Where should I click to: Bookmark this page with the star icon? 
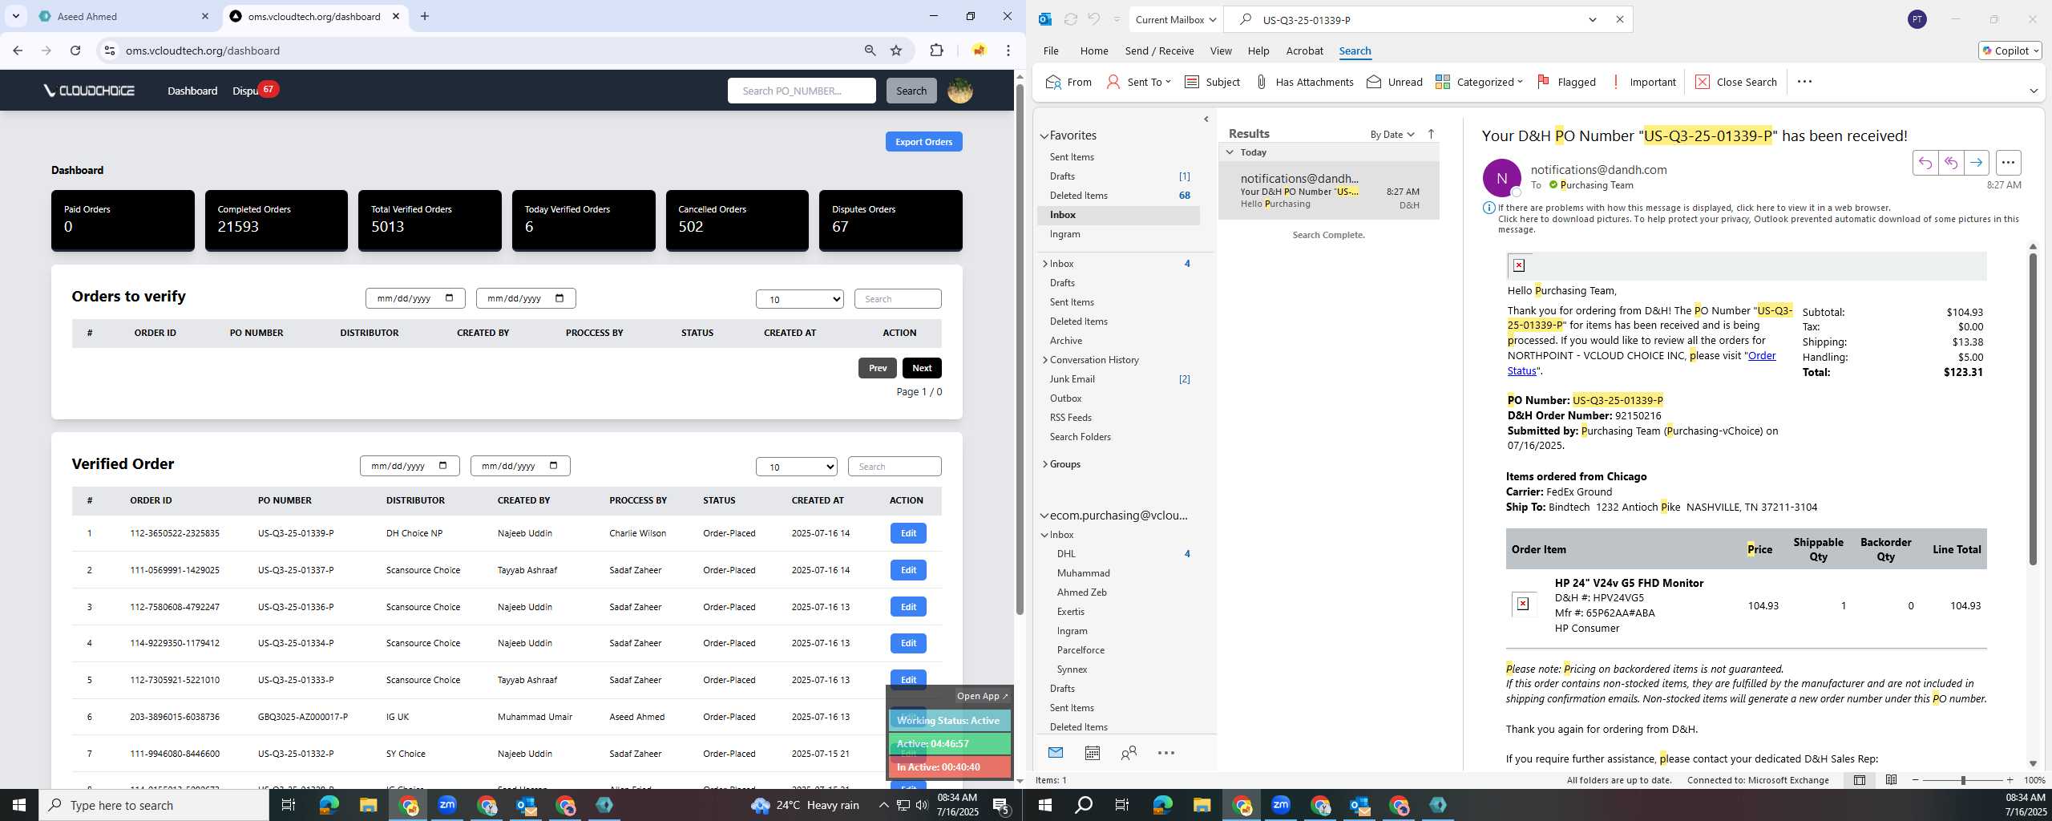tap(896, 51)
